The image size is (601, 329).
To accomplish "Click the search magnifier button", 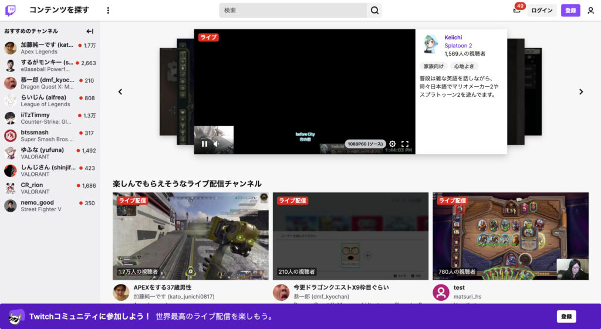I will click(x=374, y=11).
